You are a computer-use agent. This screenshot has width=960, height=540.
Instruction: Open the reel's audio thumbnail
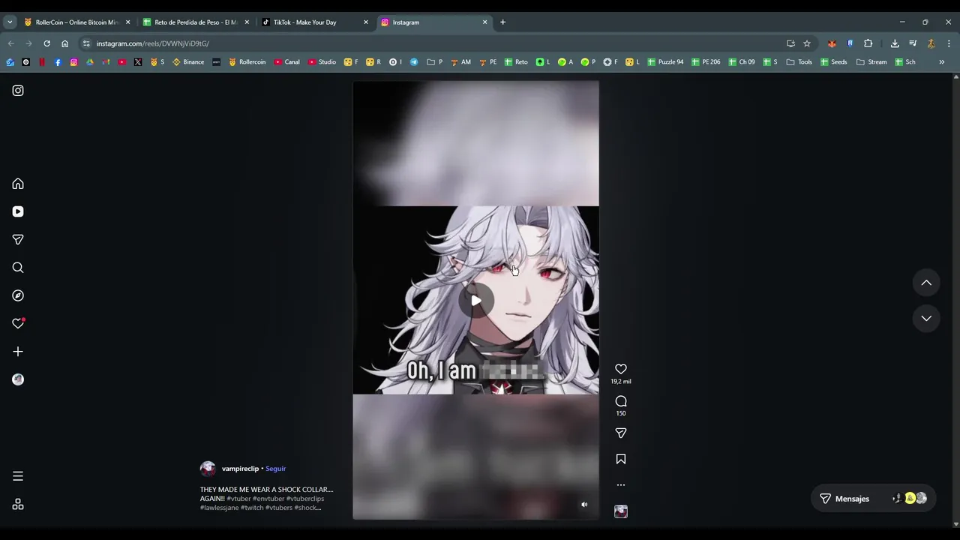tap(621, 511)
